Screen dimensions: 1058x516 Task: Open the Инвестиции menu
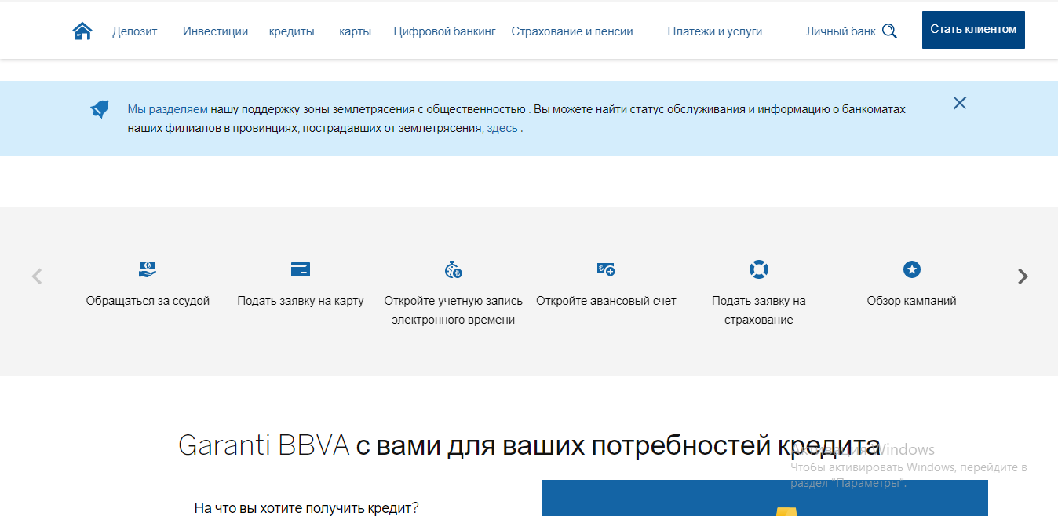pos(215,31)
